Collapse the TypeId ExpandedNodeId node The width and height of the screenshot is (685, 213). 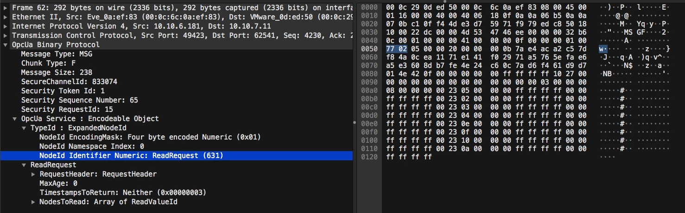(24, 128)
